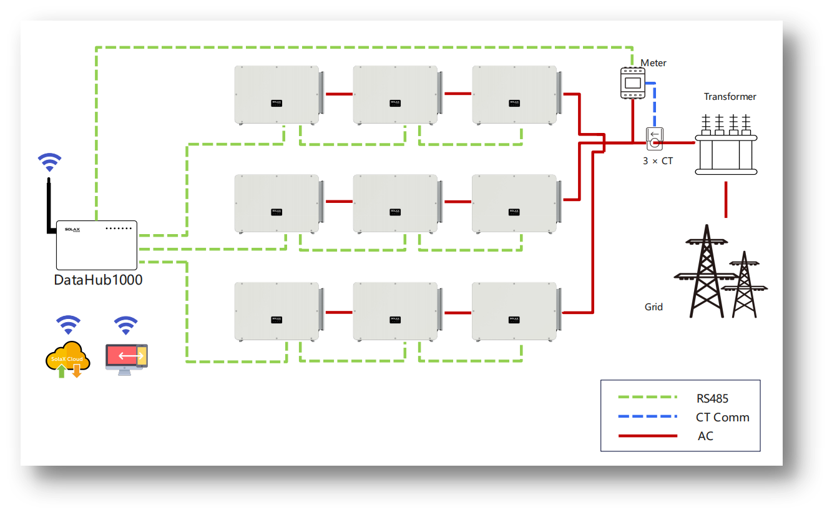Click the green RS485 dashed line in legend
The height and width of the screenshot is (515, 832).
[647, 397]
